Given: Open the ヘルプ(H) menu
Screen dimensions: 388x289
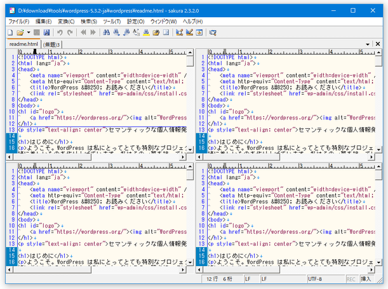Looking at the screenshot, I should coord(193,22).
